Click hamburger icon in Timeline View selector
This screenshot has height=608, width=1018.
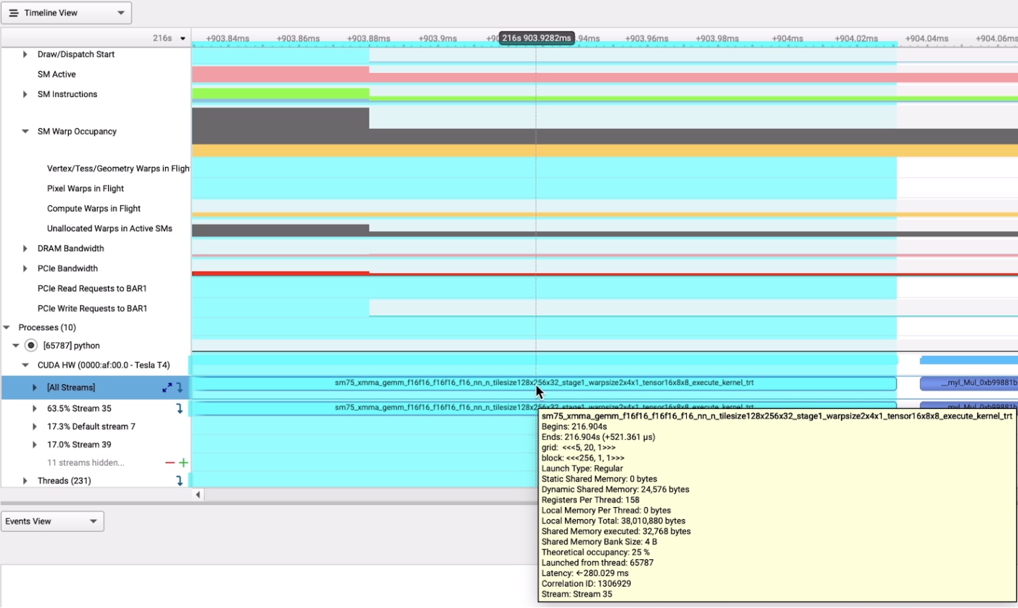[x=13, y=13]
